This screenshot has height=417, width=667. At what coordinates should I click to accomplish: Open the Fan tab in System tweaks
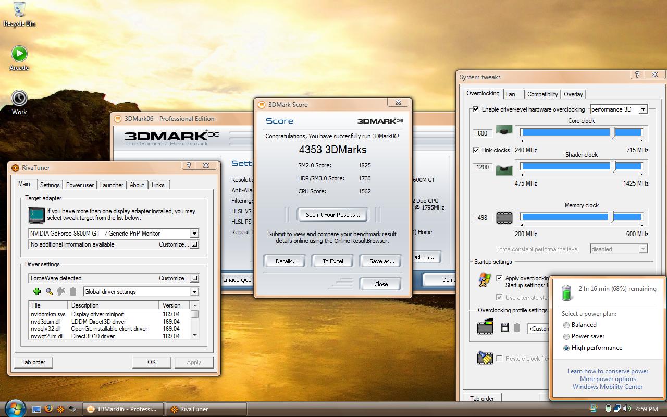(x=511, y=94)
